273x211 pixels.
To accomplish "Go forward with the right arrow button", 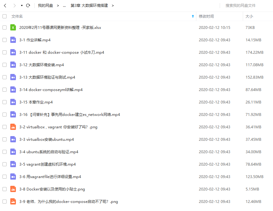I will pos(14,6).
